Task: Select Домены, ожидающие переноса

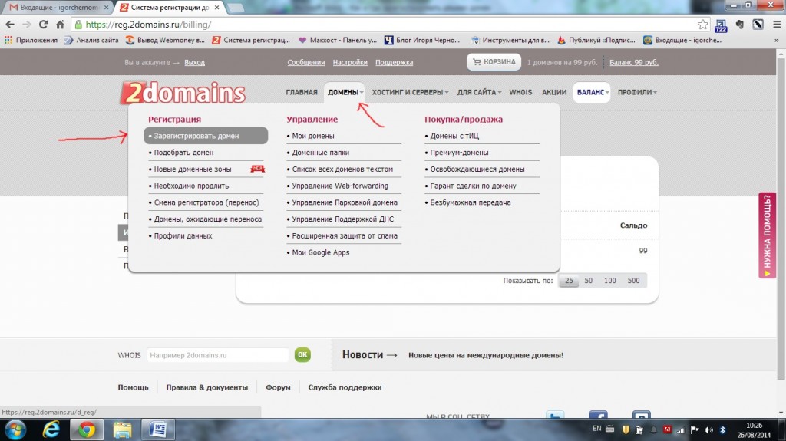Action: (x=207, y=219)
